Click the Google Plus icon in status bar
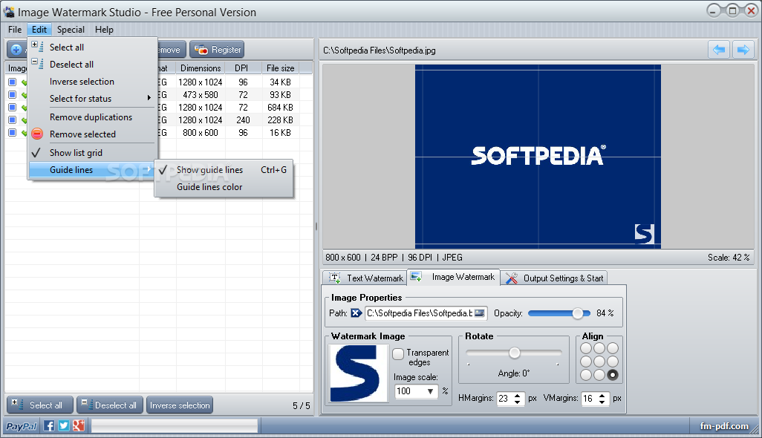 point(78,426)
